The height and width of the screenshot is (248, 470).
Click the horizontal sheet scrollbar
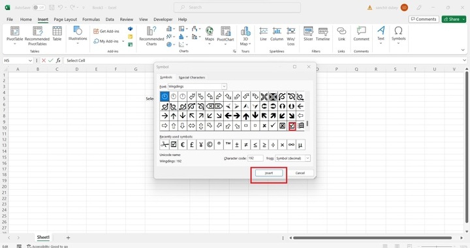(372, 238)
